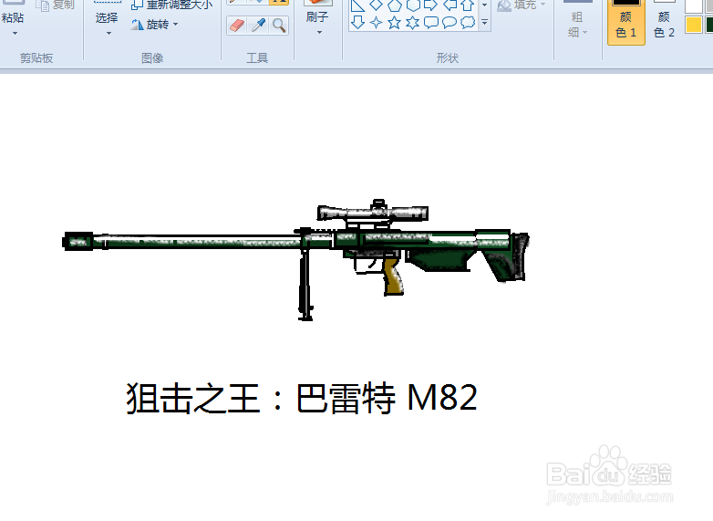Select the five-point star shape

(394, 22)
